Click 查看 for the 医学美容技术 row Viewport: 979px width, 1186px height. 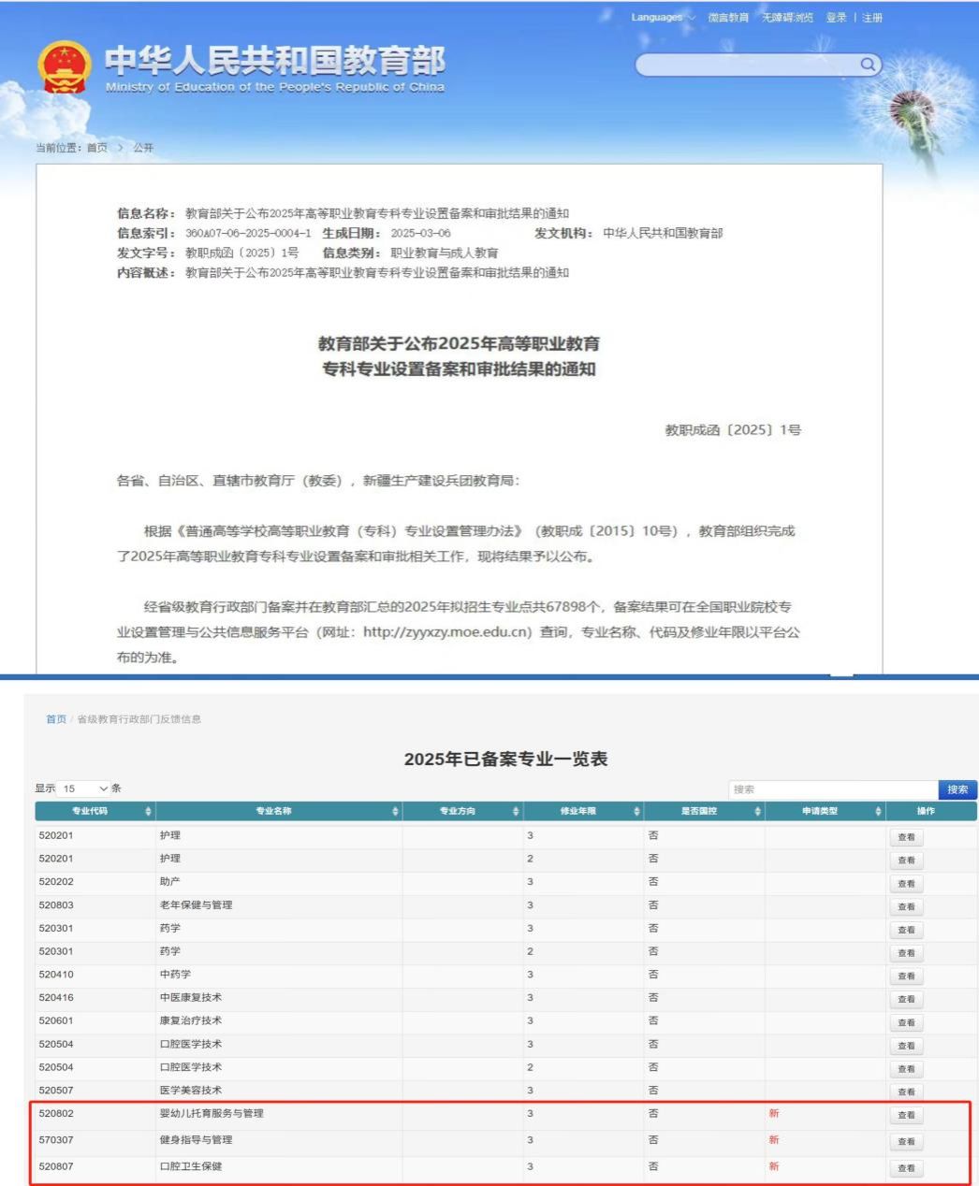tap(906, 1092)
